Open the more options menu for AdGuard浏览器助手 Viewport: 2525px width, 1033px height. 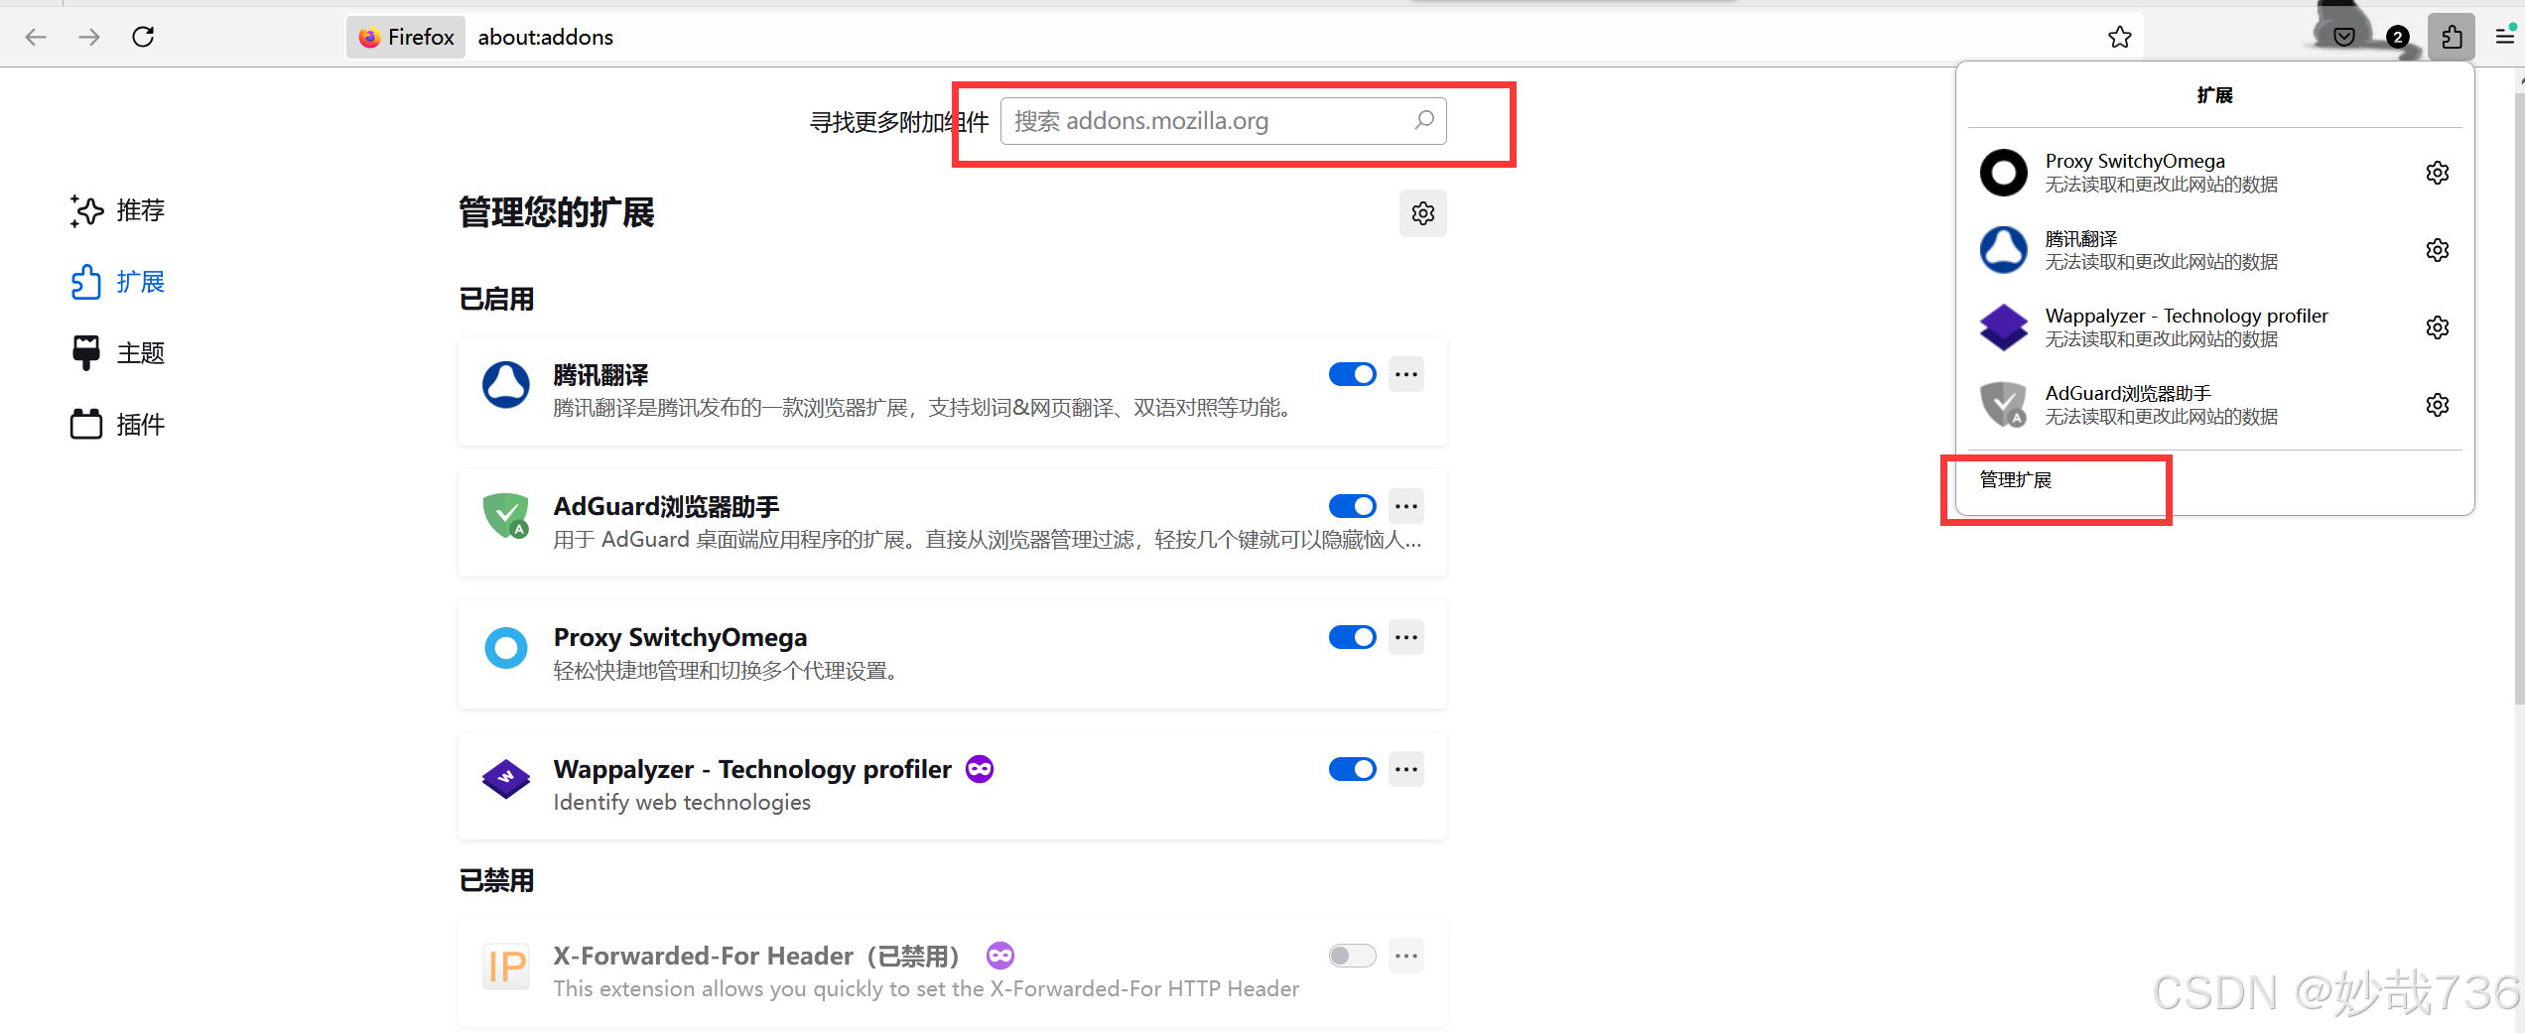(x=1406, y=506)
